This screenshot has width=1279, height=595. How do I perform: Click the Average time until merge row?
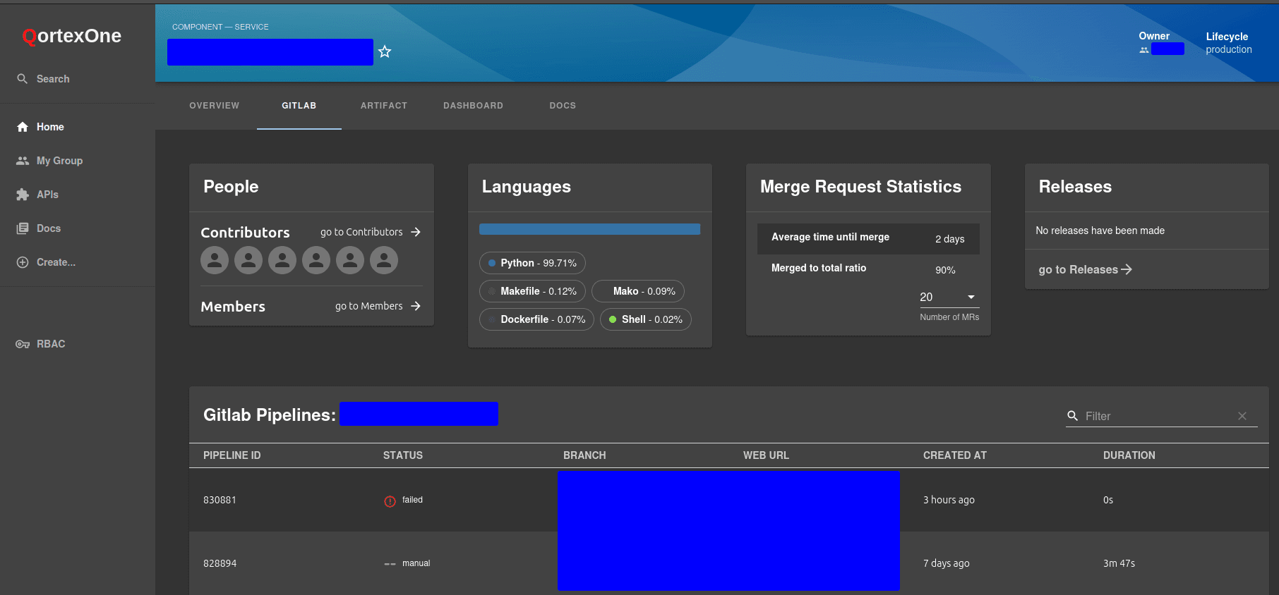click(x=868, y=238)
